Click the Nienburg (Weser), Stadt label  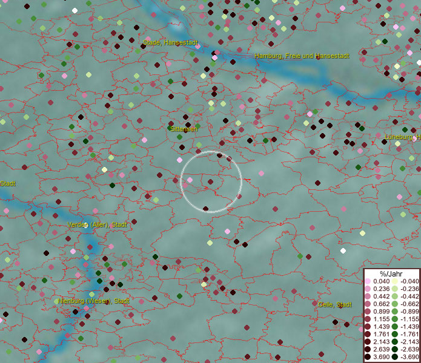click(x=94, y=301)
